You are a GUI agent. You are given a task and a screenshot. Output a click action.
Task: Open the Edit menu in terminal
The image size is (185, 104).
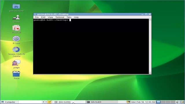[43, 17]
